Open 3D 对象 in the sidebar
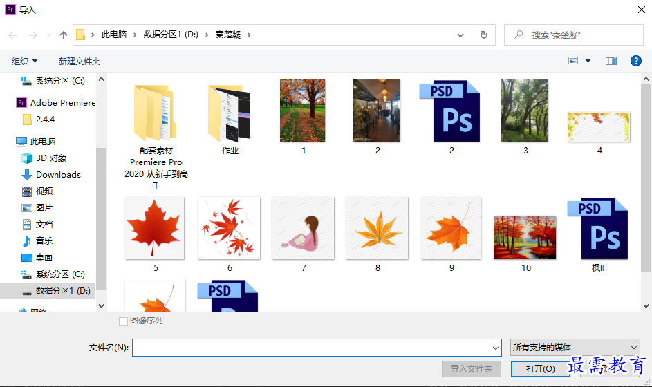Viewport: 652px width, 387px height. [x=44, y=158]
